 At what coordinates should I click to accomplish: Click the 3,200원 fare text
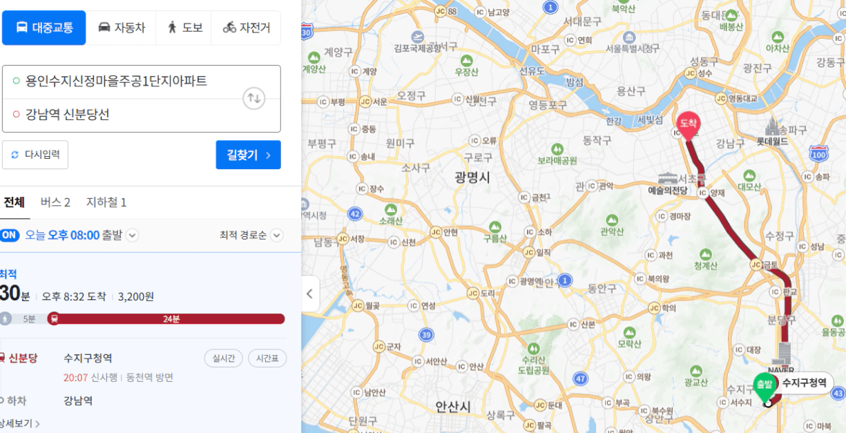click(x=136, y=296)
